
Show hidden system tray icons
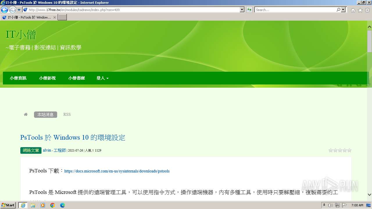click(x=324, y=205)
